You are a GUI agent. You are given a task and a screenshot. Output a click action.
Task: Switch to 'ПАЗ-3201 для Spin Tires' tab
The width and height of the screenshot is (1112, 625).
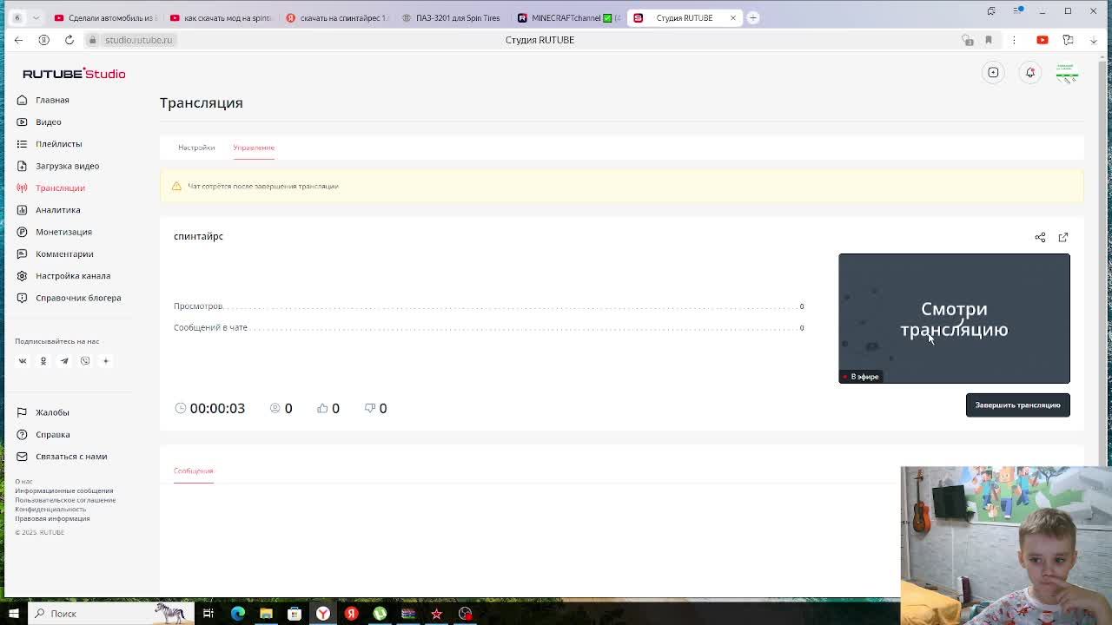point(453,17)
